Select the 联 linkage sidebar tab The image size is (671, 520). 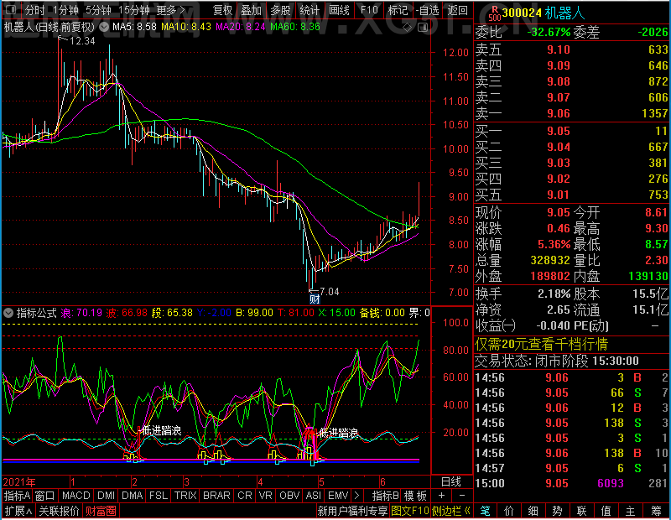click(x=581, y=511)
